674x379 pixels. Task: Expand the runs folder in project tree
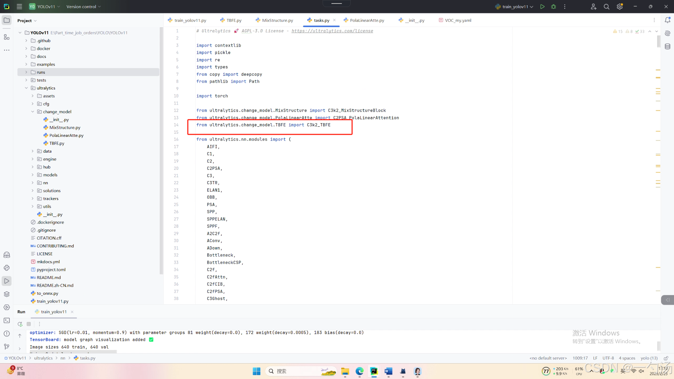[26, 72]
